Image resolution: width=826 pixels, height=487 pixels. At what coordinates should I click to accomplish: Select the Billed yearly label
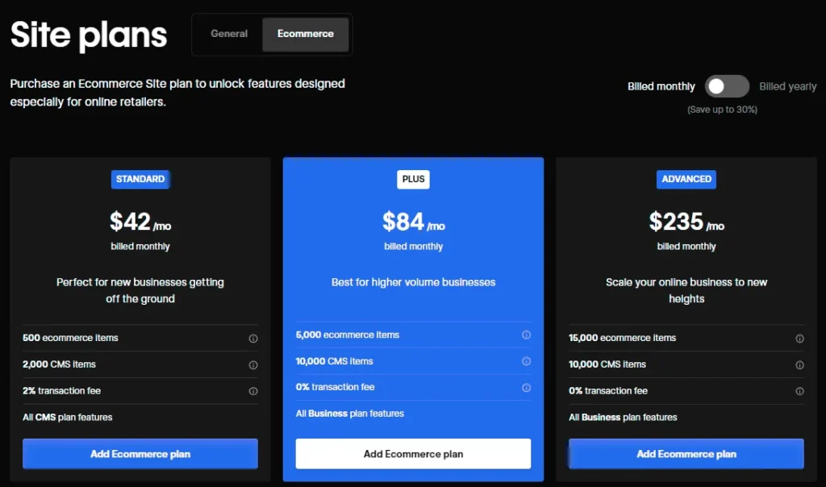click(x=787, y=86)
